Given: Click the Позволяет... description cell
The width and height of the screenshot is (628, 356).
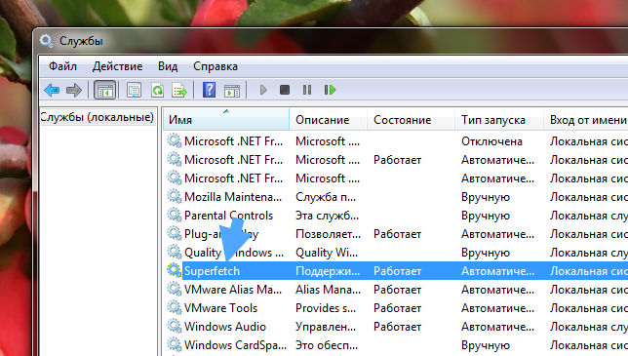Looking at the screenshot, I should pyautogui.click(x=328, y=234).
